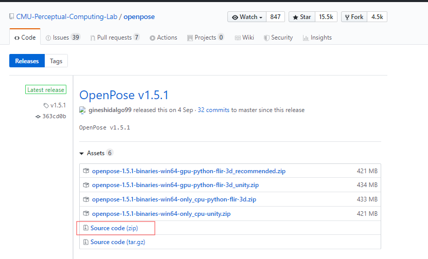View the 32 commits since release
Screen dimensions: 428x259
213,110
